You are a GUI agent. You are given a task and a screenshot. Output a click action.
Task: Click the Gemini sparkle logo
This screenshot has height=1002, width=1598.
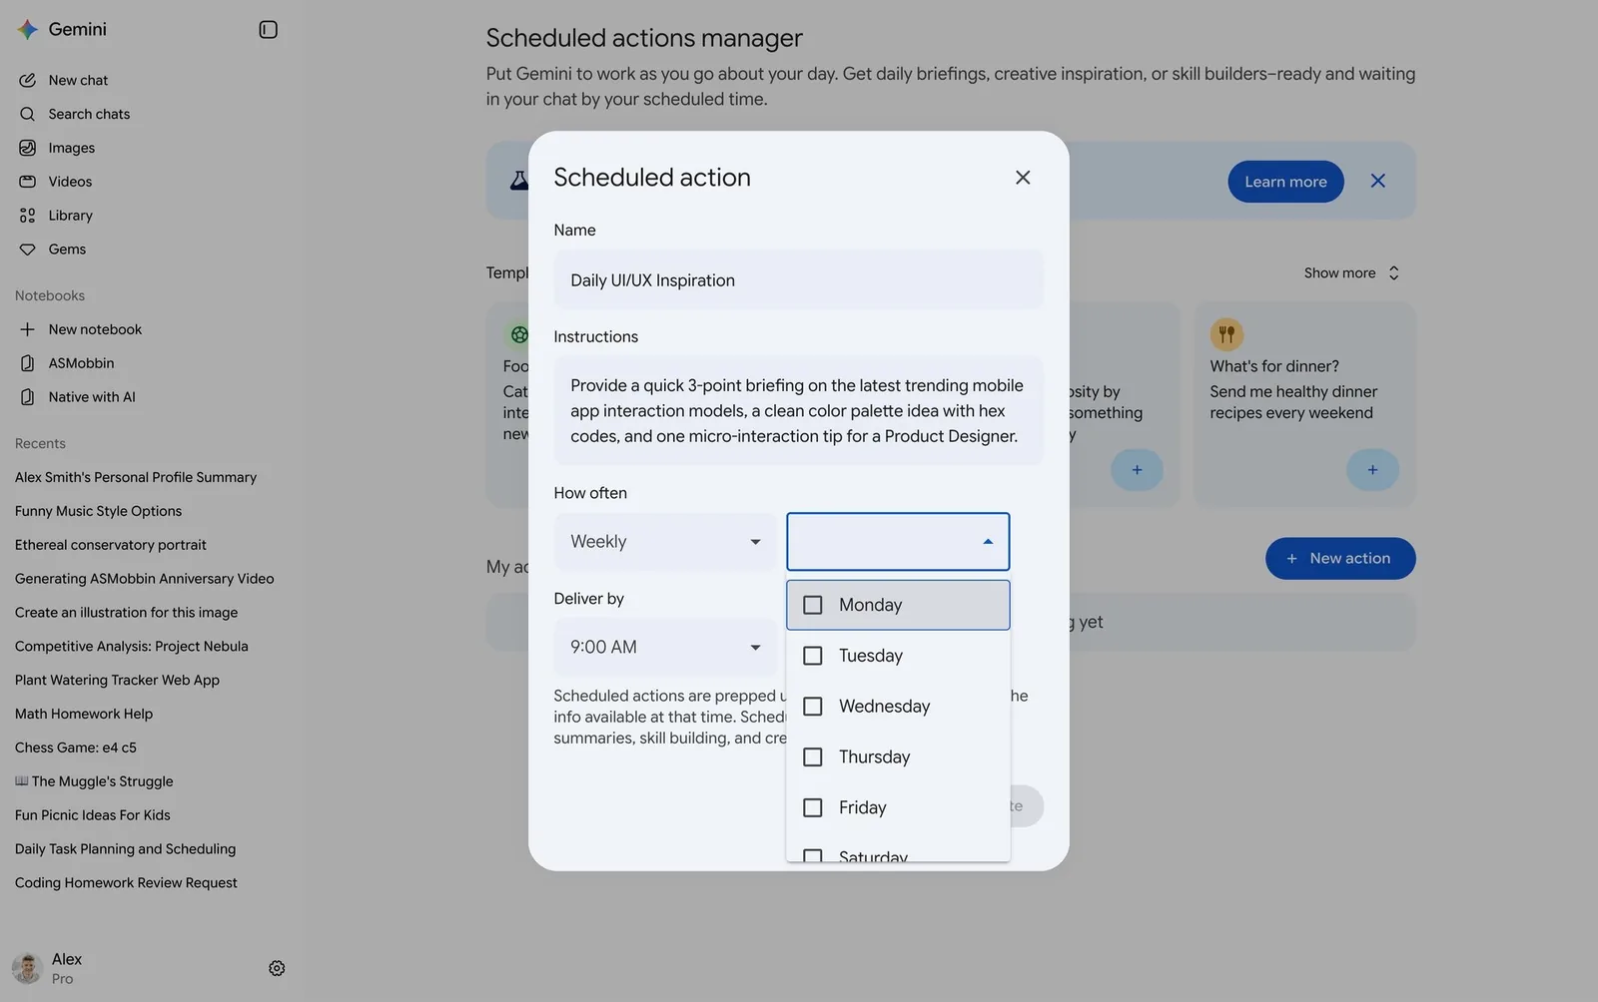(x=27, y=29)
